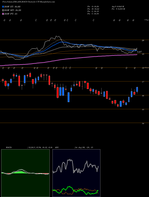Click the price axis label 20

coord(143,41)
